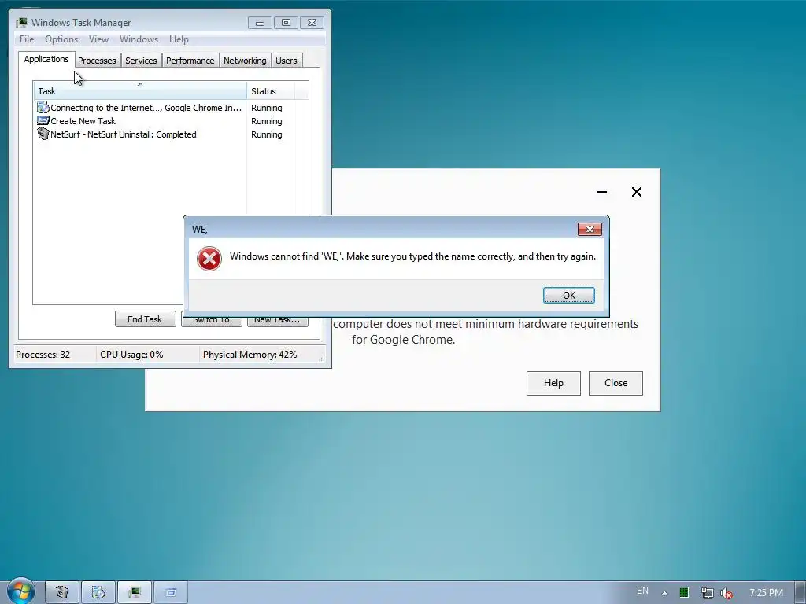This screenshot has height=604, width=806.
Task: Open the View menu in Task Manager
Action: pos(98,39)
